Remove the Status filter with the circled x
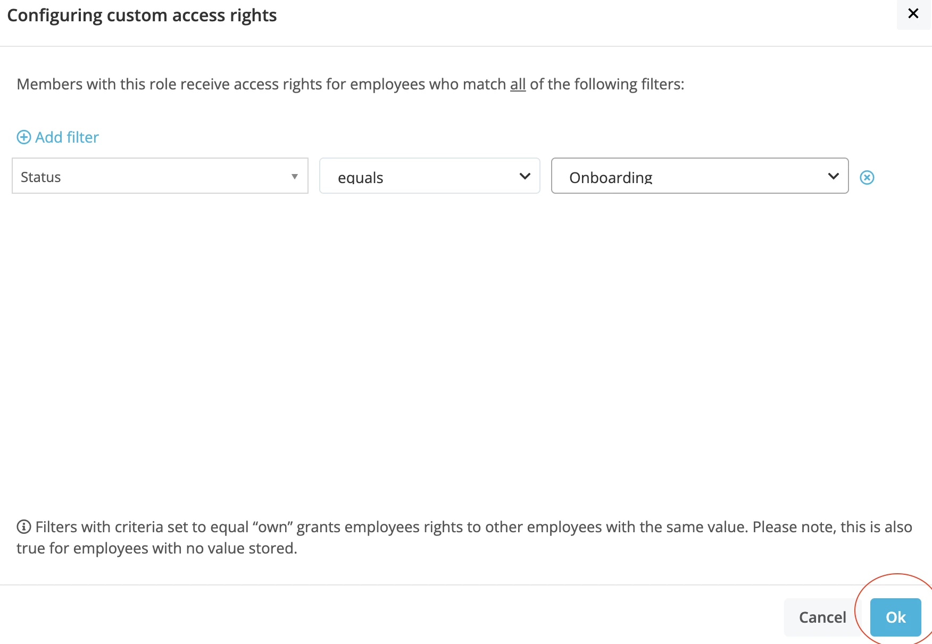 click(x=867, y=177)
